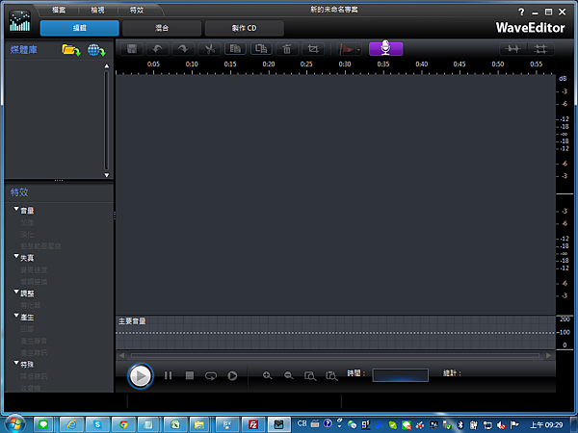Open the 特效 menu at top
This screenshot has height=433, width=578.
(137, 10)
